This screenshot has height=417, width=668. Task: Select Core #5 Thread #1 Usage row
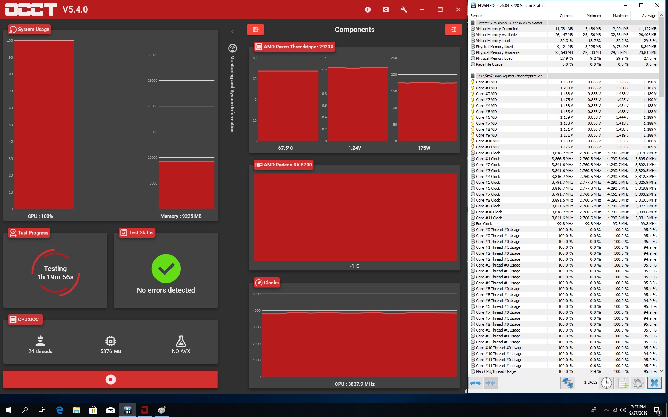coord(564,295)
